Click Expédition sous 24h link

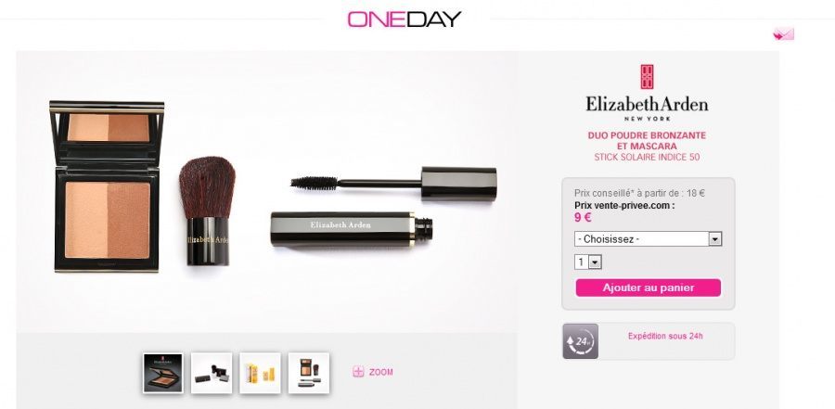click(665, 336)
